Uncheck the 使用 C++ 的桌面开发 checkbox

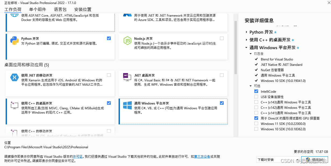[x=109, y=103]
